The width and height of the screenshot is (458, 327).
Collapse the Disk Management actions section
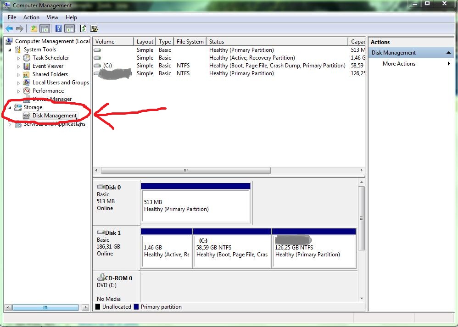point(448,53)
